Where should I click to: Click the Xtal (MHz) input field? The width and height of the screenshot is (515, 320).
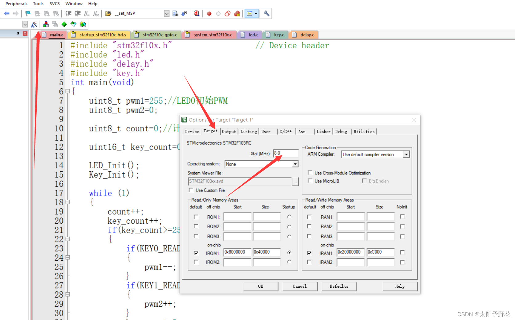coord(286,153)
